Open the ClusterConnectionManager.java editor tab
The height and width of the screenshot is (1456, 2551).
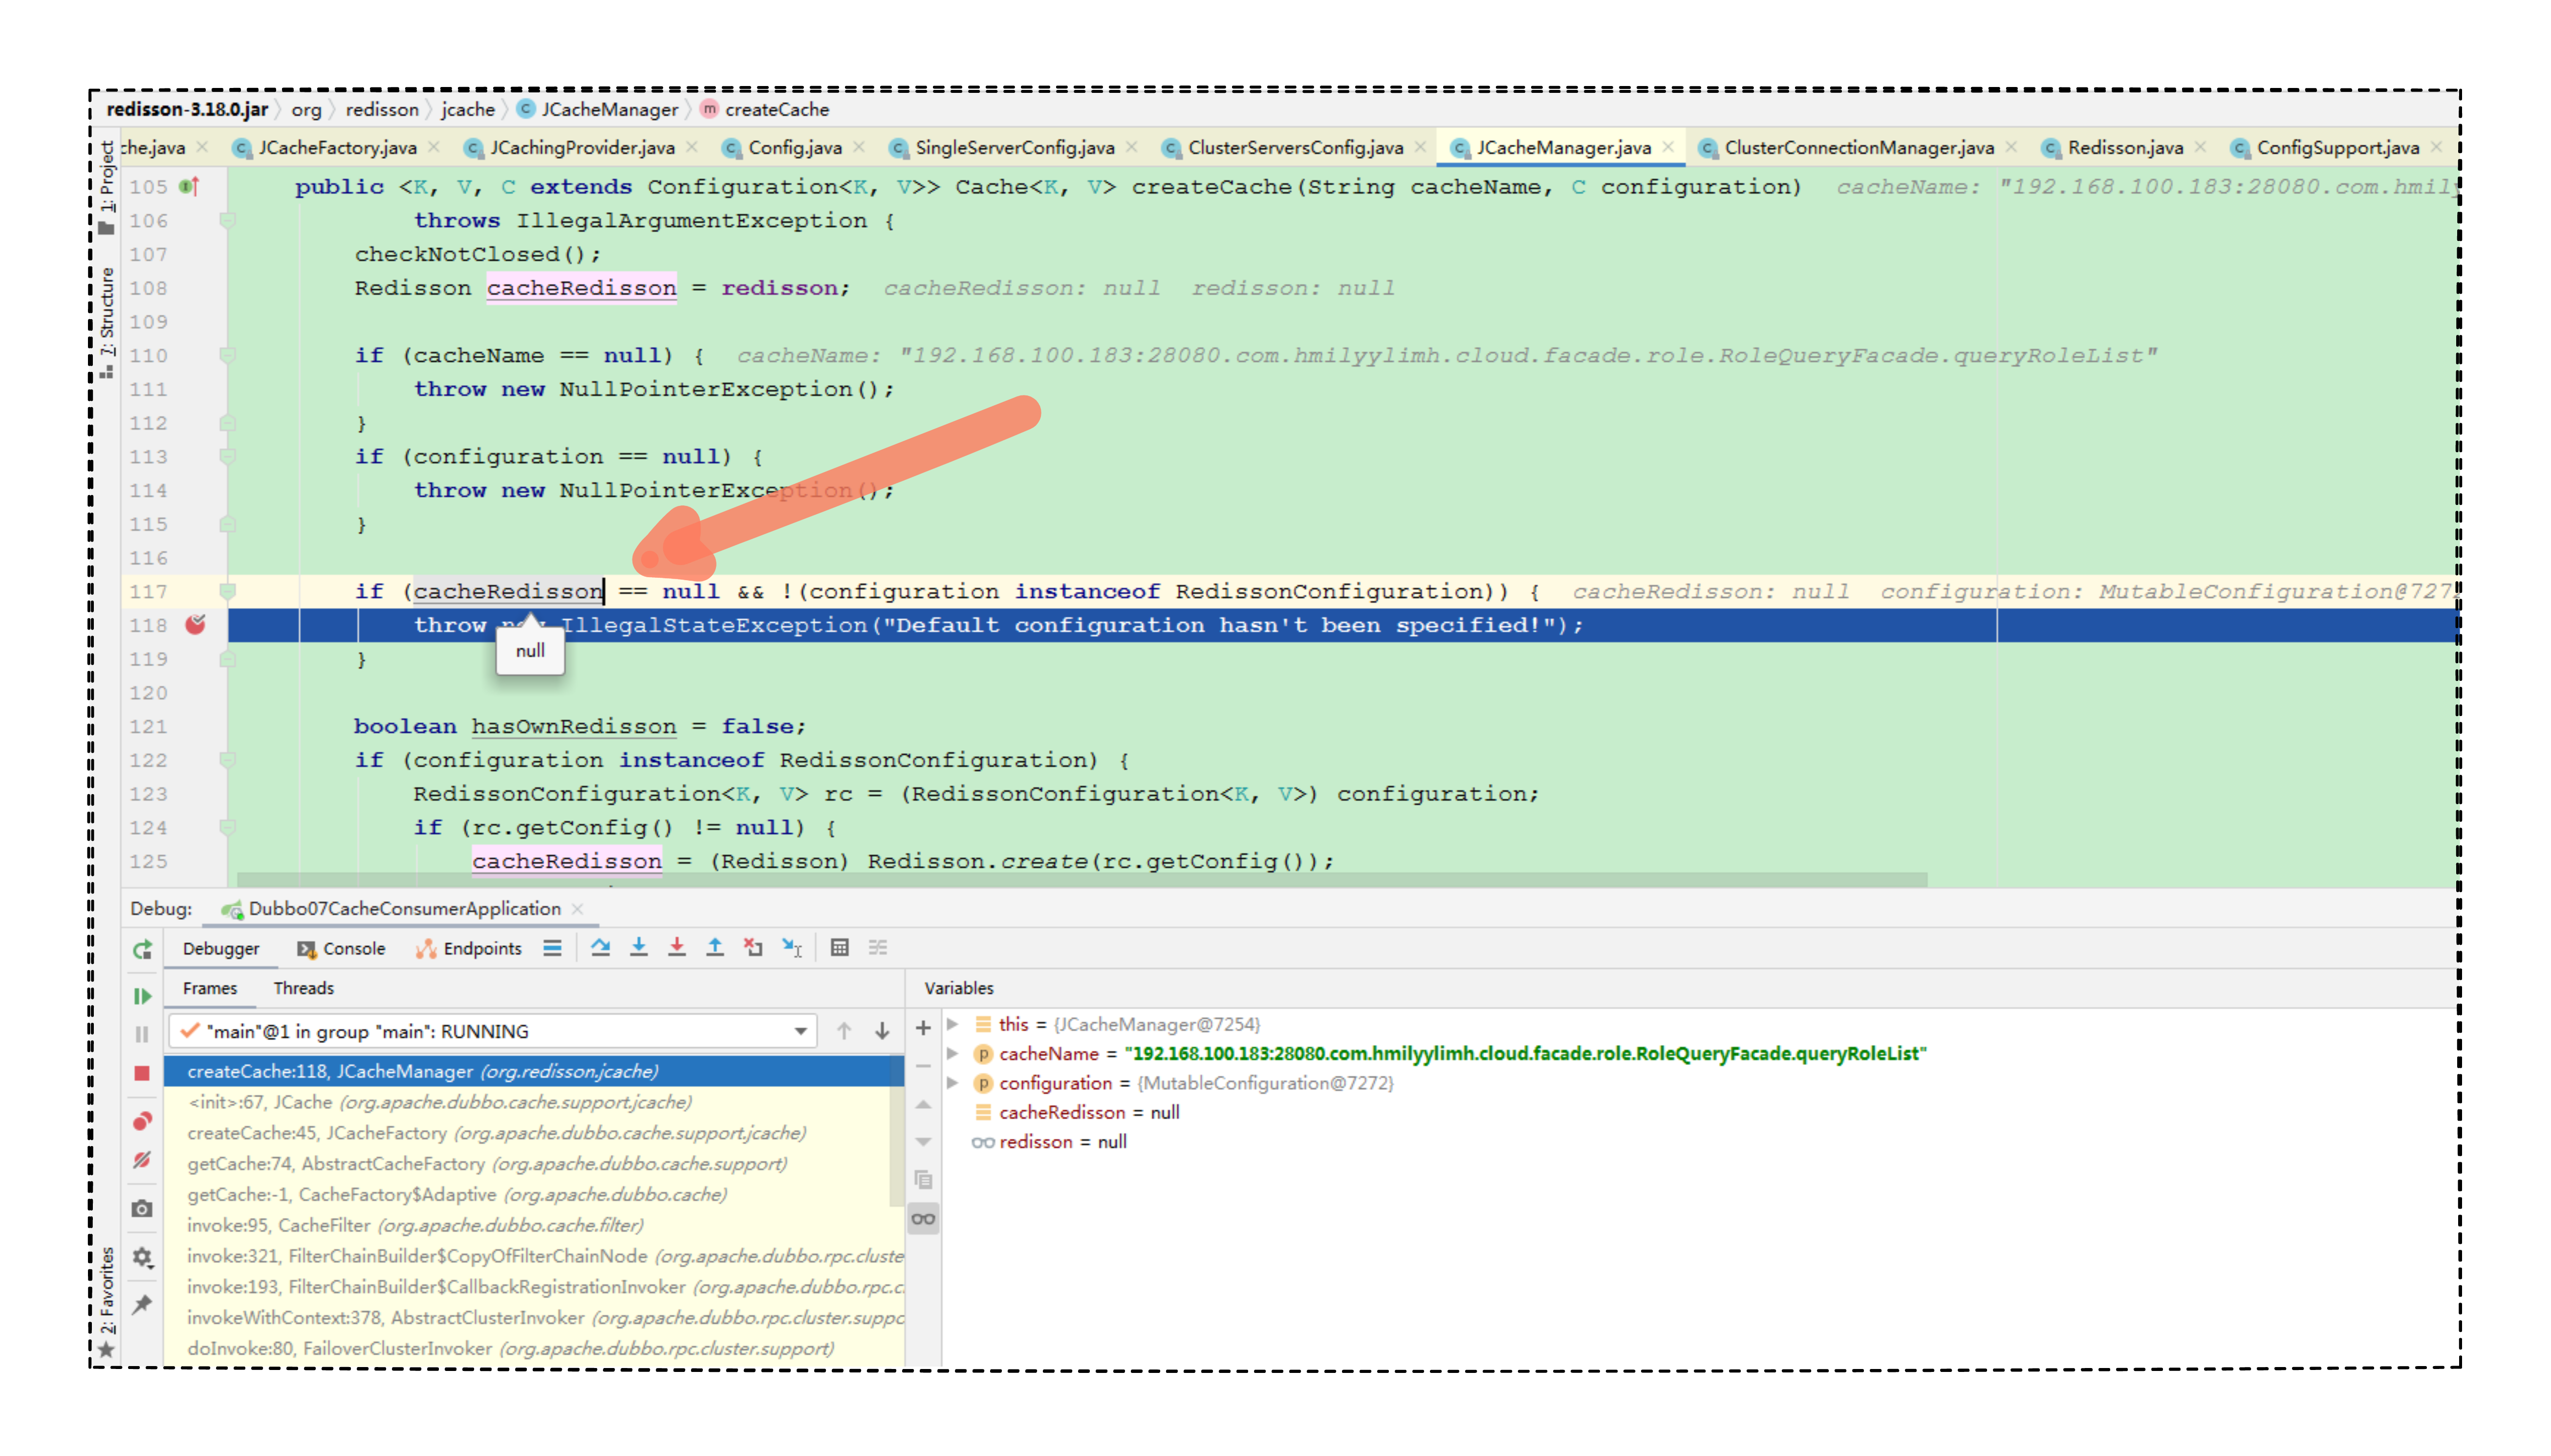1857,148
